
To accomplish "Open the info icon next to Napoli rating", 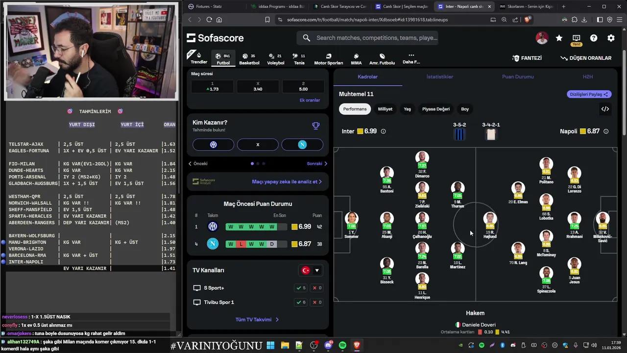I will tap(606, 131).
